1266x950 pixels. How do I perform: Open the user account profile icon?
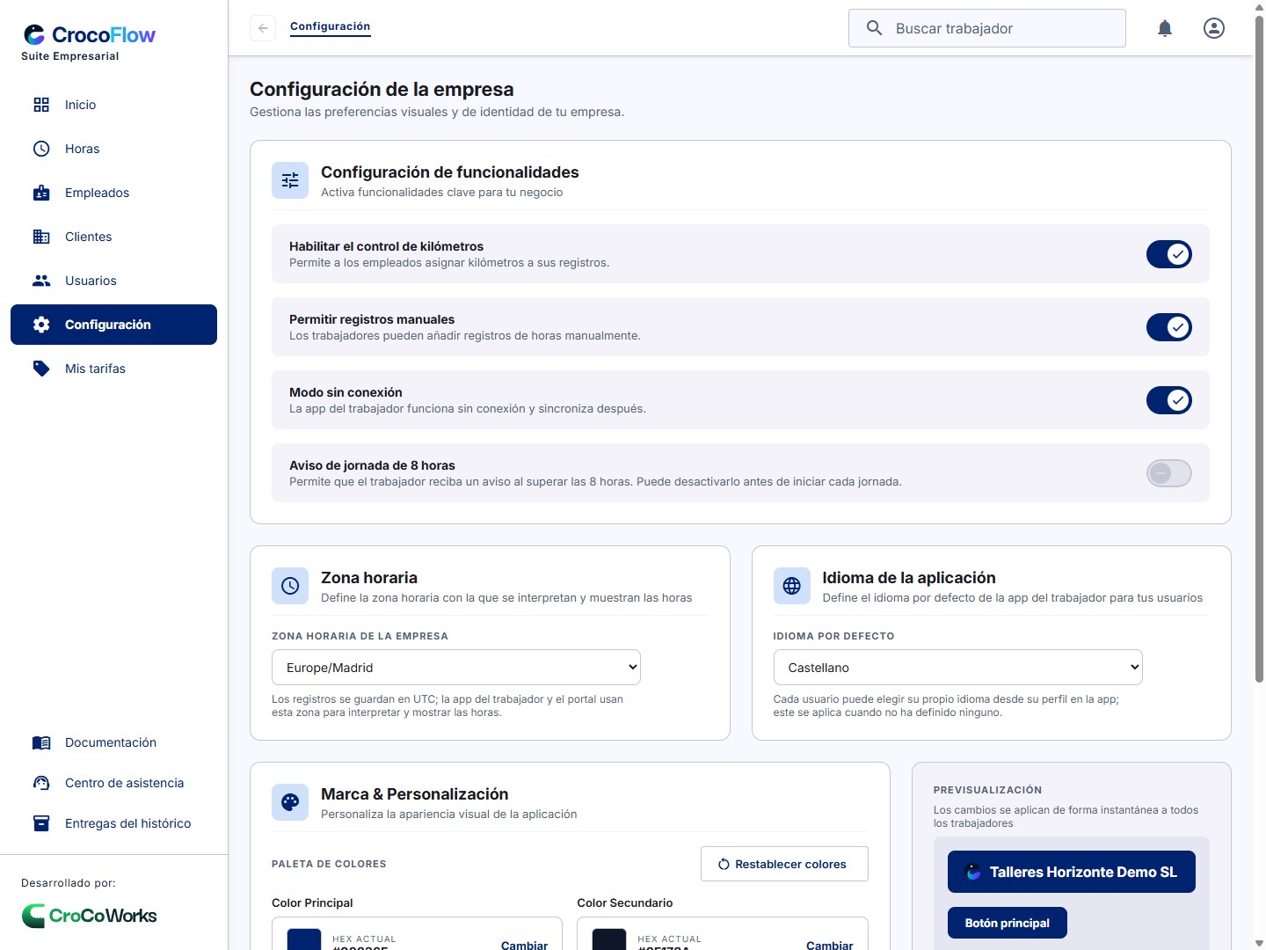click(1214, 28)
